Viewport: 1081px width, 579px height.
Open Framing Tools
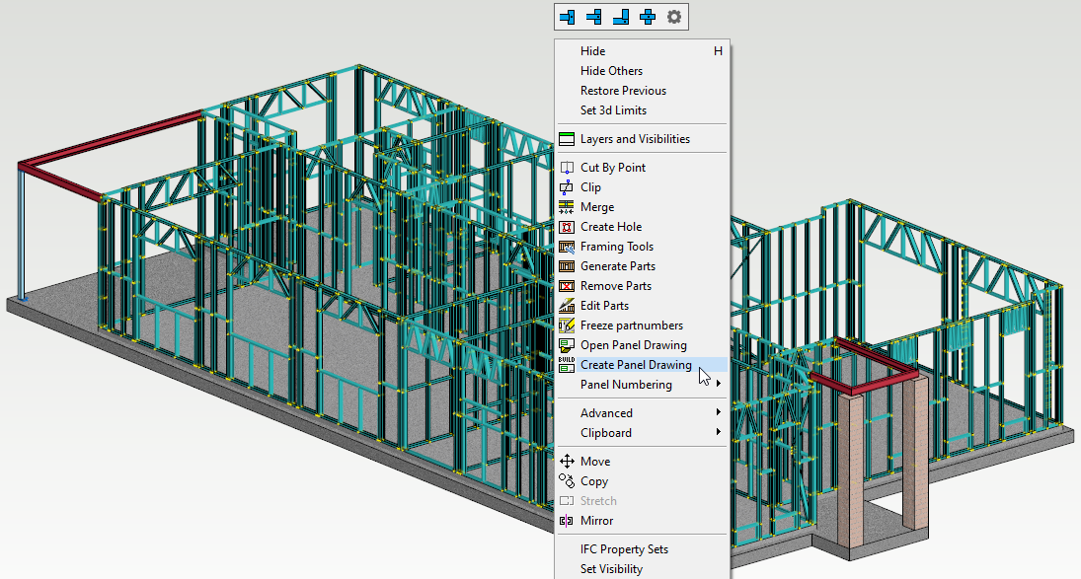click(616, 247)
